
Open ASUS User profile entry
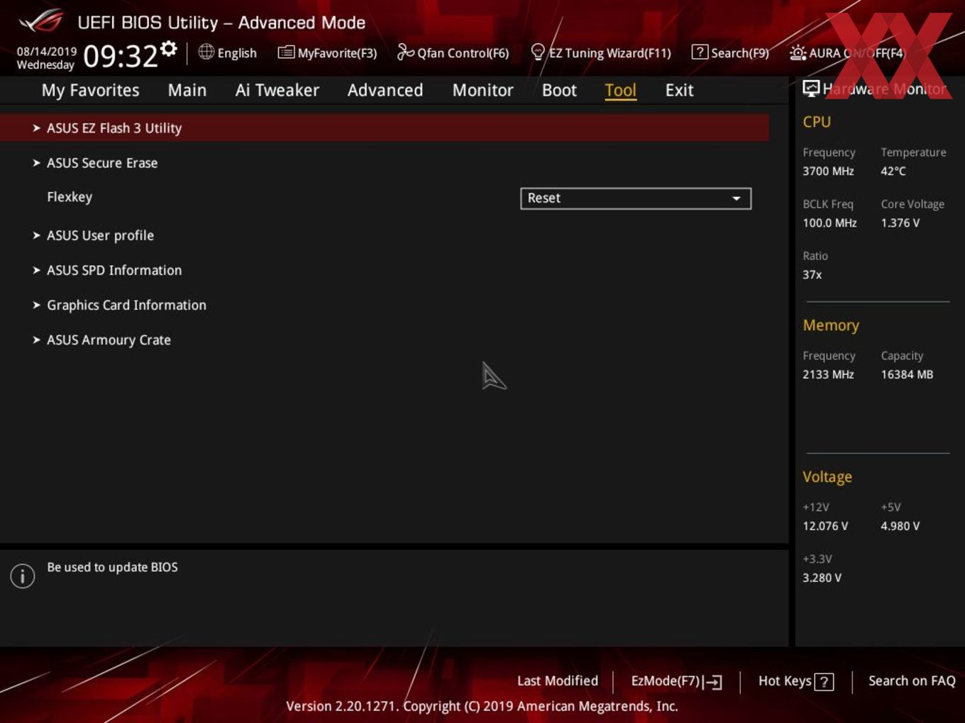point(100,235)
